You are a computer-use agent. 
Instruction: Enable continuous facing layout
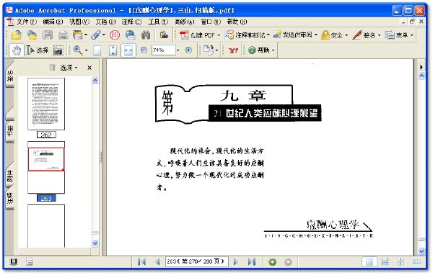(401, 262)
